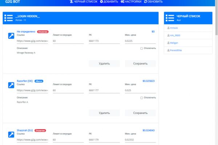The image size is (218, 145).
Task: Click the Не определено lot title
Action: (26, 32)
